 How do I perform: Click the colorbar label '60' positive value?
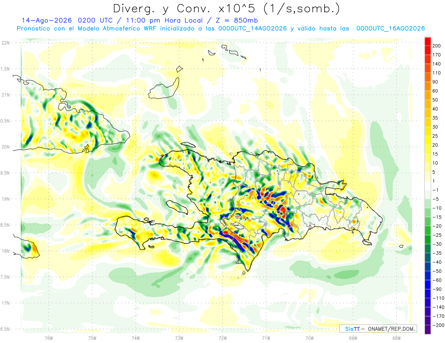pos(436,91)
